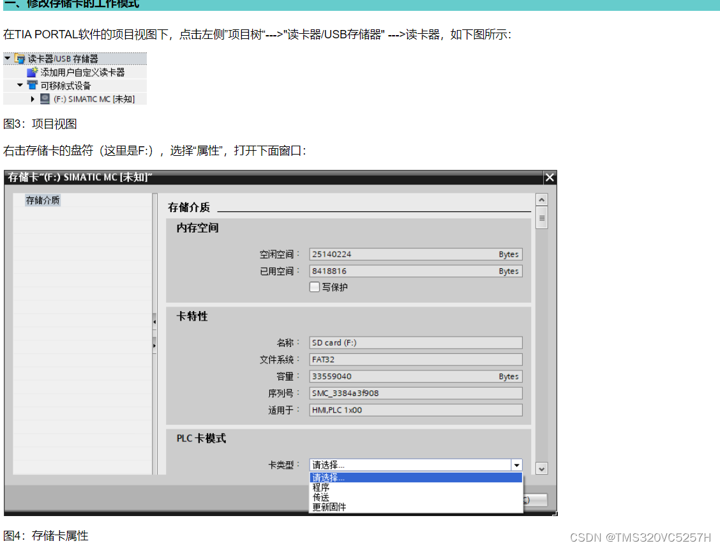This screenshot has height=548, width=720.
Task: Close the 存储卡 properties dialog
Action: pos(549,178)
